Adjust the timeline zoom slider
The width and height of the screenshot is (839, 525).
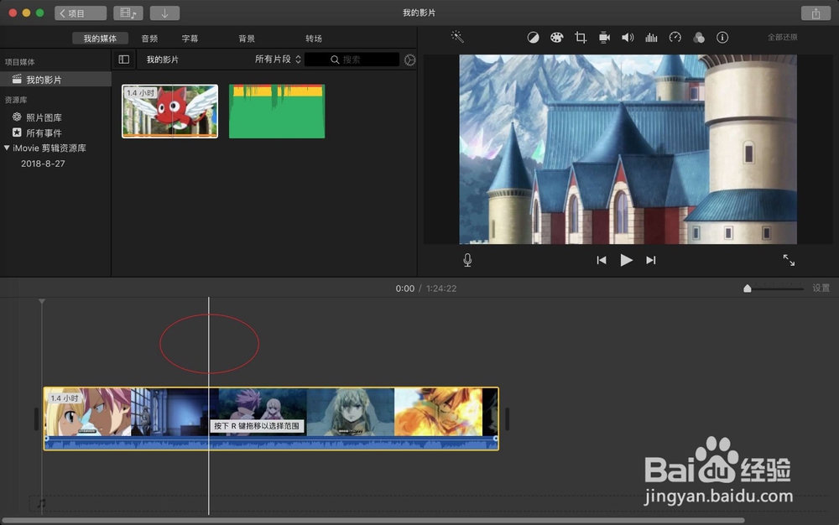748,288
